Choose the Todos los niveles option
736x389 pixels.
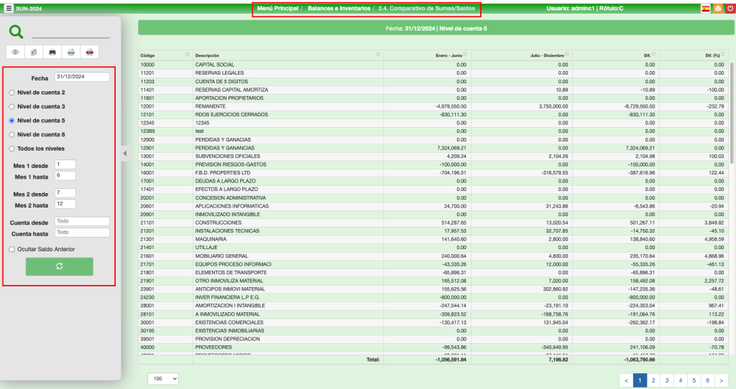11,149
